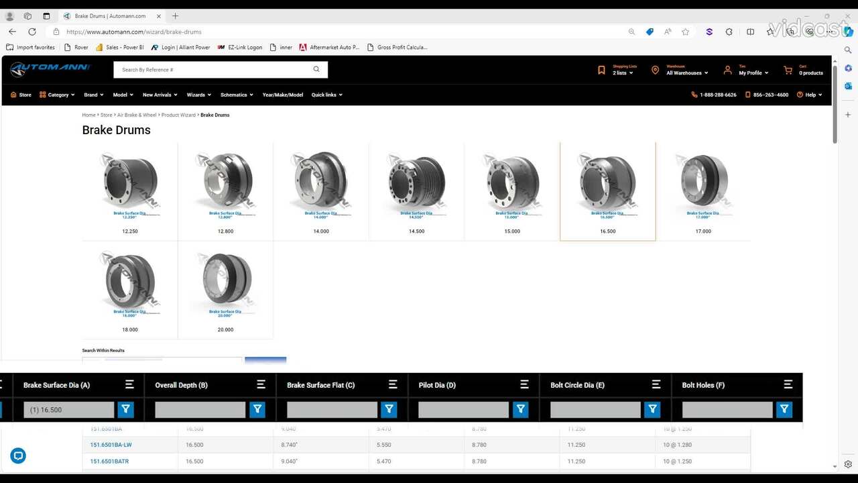
Task: Click the browser refresh icon
Action: click(32, 32)
